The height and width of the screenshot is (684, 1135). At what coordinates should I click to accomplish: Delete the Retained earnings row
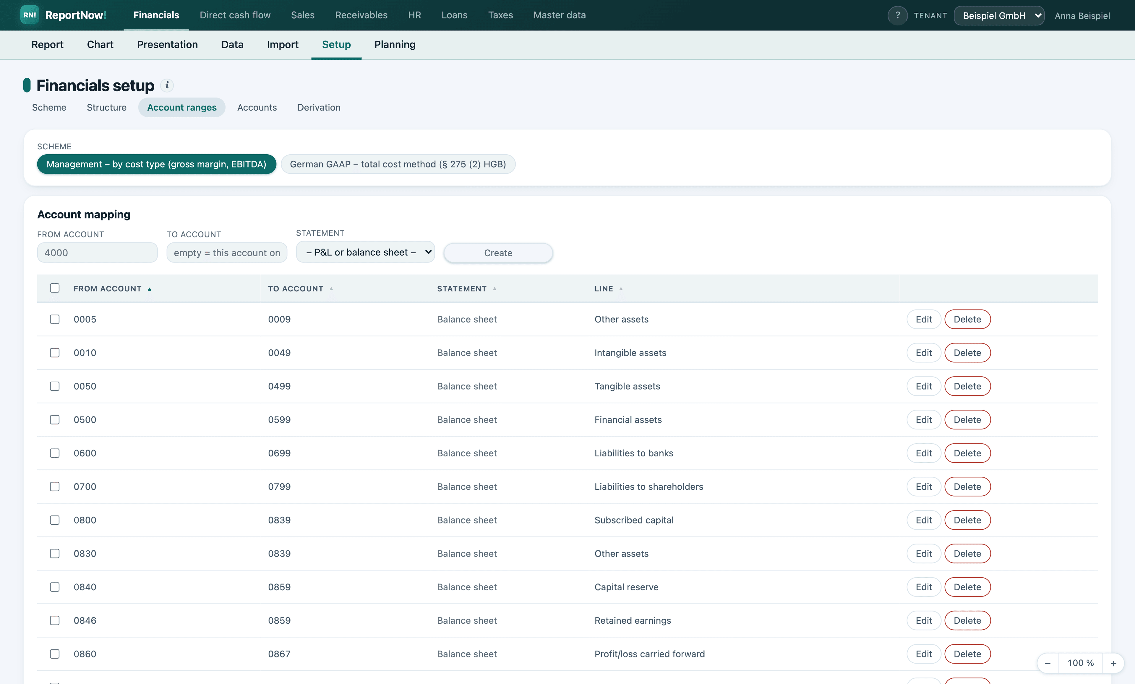(967, 620)
